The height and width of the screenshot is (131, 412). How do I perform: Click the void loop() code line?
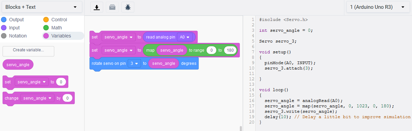pos(274,90)
